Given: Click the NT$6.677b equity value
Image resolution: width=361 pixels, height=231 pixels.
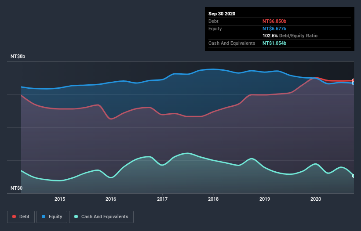Looking at the screenshot, I should tap(274, 29).
